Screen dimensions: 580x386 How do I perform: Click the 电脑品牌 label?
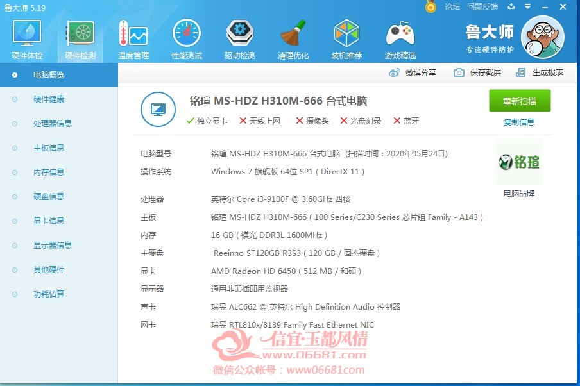pyautogui.click(x=519, y=194)
